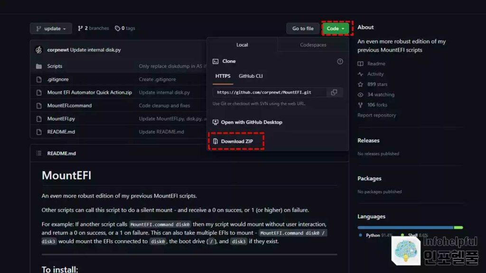The width and height of the screenshot is (486, 273).
Task: Open the Packages heading link
Action: 369,179
